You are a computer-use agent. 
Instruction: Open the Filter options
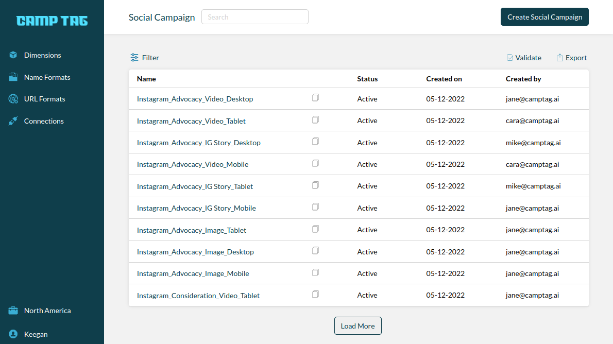click(x=145, y=58)
